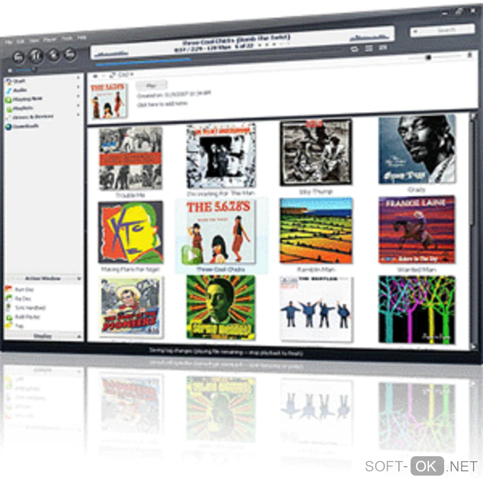Select the Making Plans For Nigel album
The image size is (483, 478).
pyautogui.click(x=130, y=232)
